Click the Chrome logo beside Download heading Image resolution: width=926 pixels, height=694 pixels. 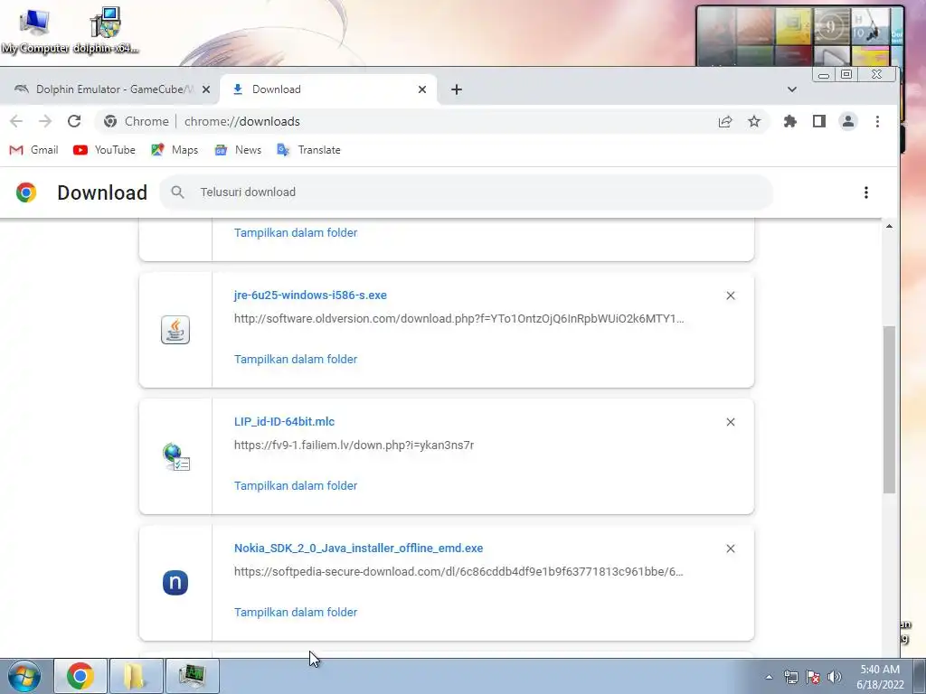pyautogui.click(x=26, y=192)
